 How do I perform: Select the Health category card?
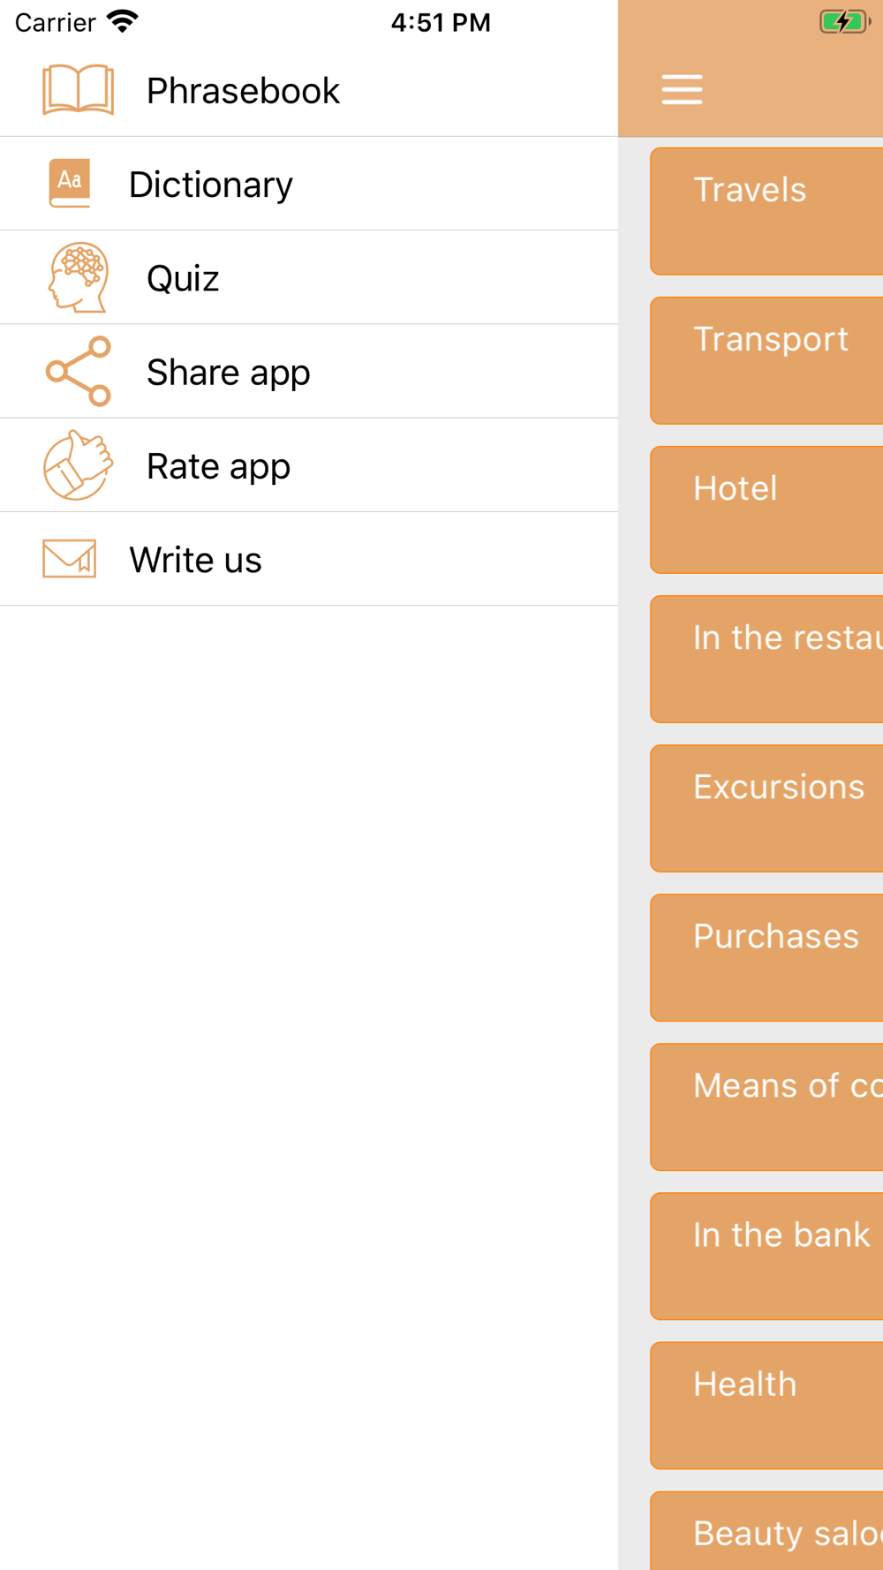766,1405
